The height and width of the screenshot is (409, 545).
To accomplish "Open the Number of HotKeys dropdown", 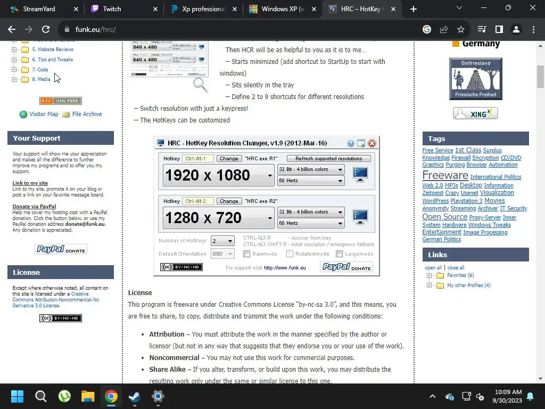I will (x=222, y=241).
